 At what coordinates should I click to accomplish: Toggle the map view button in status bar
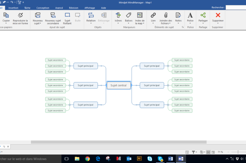click(208, 152)
